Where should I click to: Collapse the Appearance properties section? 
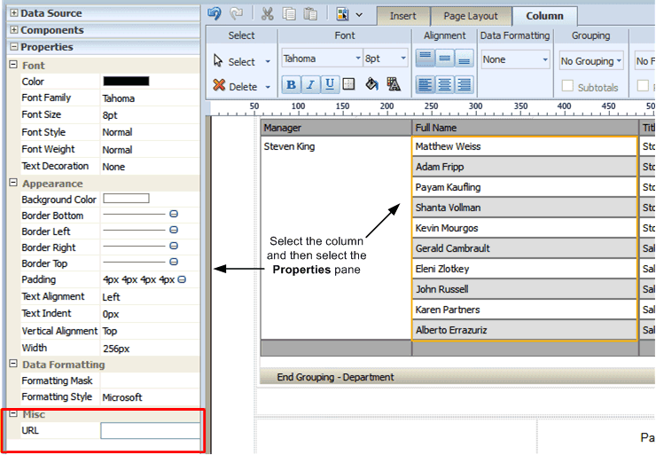tap(13, 183)
